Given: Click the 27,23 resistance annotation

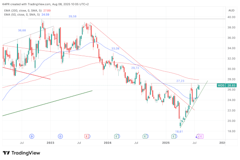Looking at the screenshot, I should point(180,81).
